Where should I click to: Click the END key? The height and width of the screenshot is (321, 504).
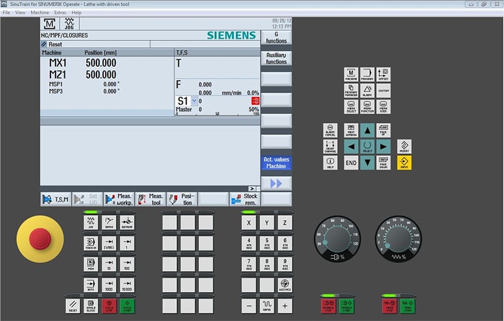click(x=351, y=163)
